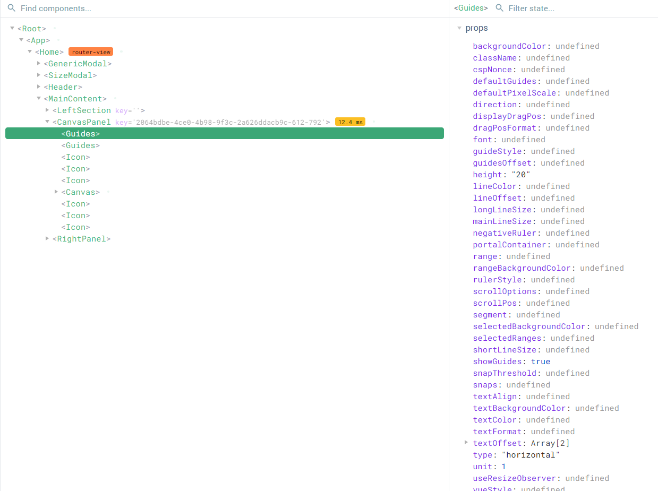
Task: Click the yellow 12.4 ms render time badge
Action: click(350, 122)
